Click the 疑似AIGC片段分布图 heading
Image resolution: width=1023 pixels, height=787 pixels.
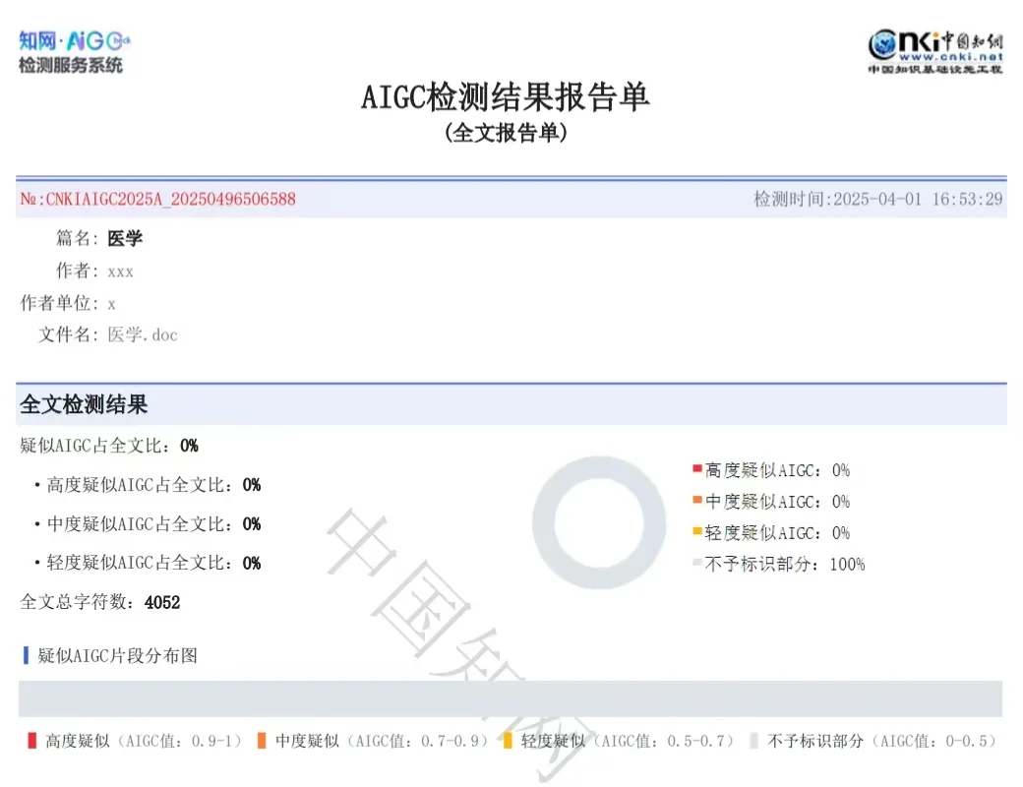117,656
